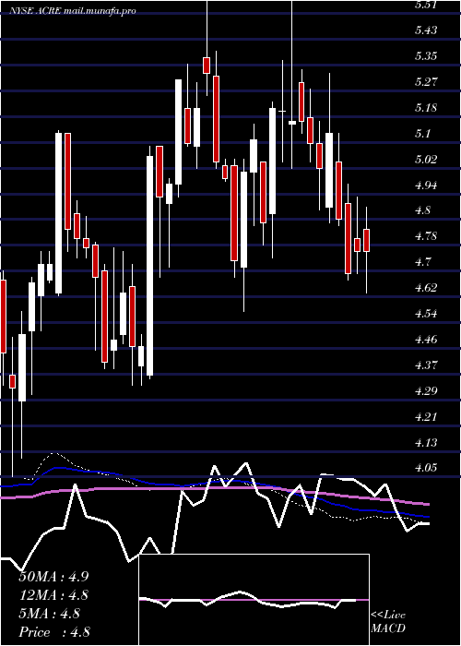
Task: Click the NYSE ACRE mail.munafa.pro title text
Action: coord(73,11)
